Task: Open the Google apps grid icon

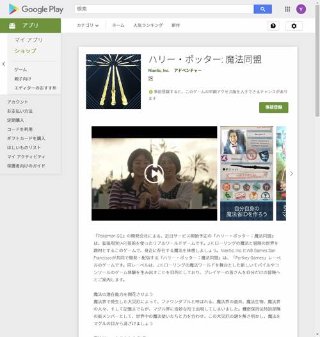Action: [x=287, y=9]
